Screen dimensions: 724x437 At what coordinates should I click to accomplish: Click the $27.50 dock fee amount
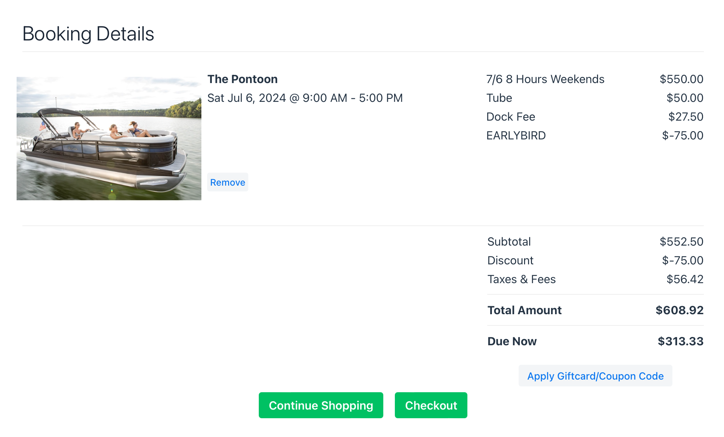coord(685,117)
